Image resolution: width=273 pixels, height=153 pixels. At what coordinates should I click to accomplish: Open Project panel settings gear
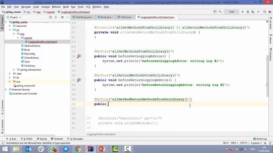tap(62, 17)
